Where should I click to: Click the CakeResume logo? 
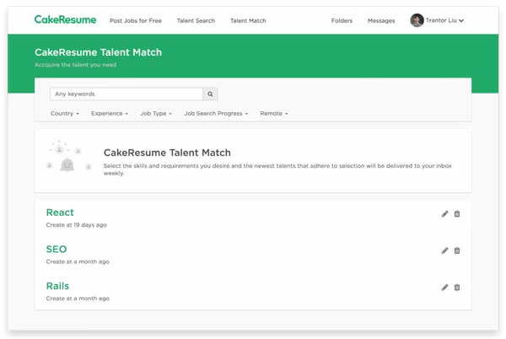[x=65, y=19]
